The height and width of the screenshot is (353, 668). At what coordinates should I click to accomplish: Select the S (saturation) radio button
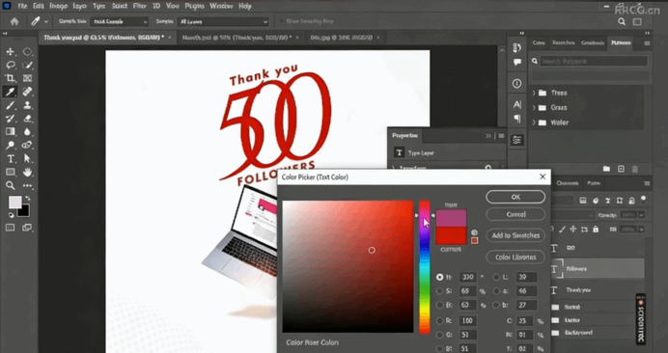439,291
